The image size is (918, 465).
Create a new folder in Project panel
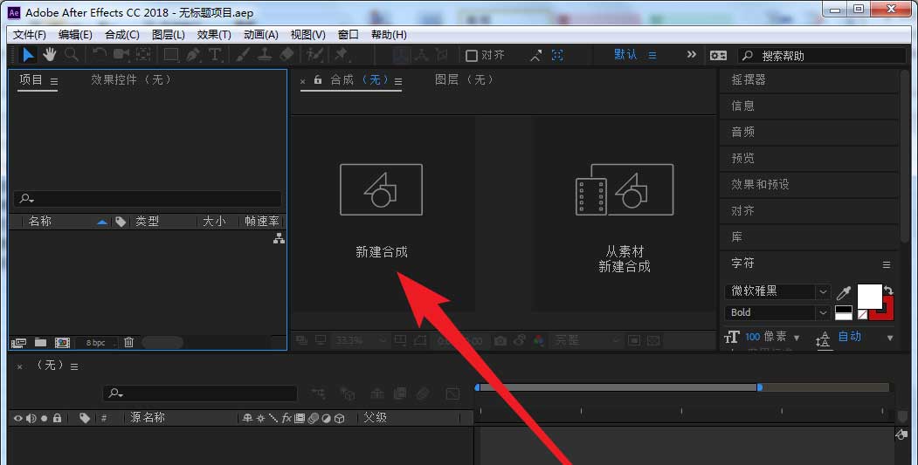40,342
